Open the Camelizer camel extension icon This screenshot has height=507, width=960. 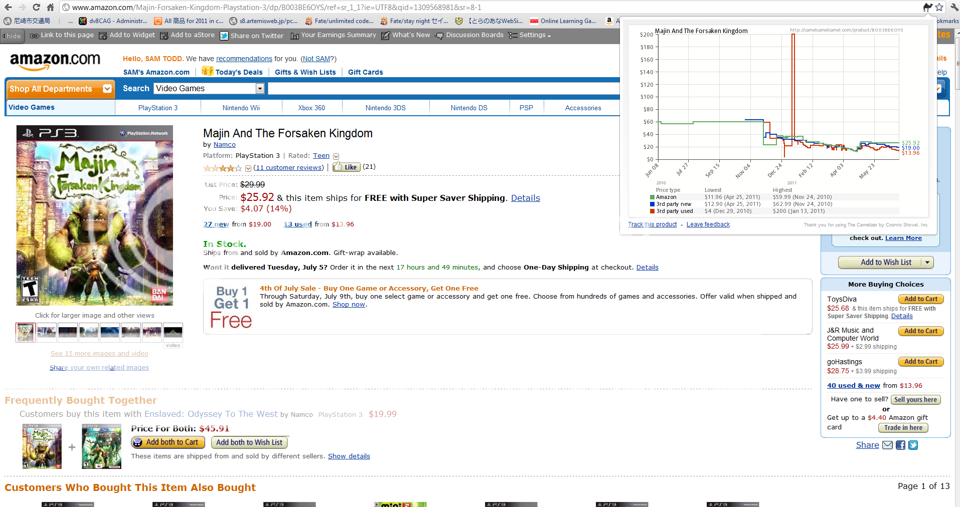click(927, 7)
